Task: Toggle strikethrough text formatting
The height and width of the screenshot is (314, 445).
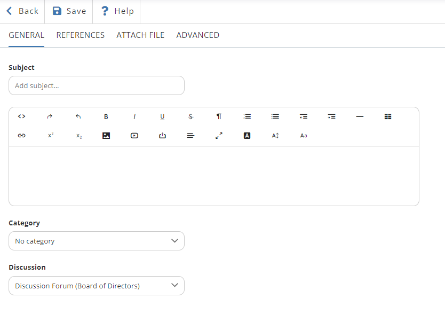Action: pyautogui.click(x=191, y=116)
